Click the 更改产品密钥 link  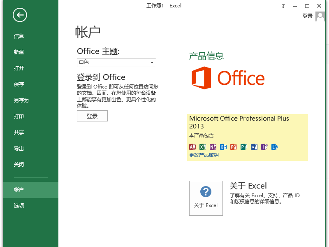204,155
